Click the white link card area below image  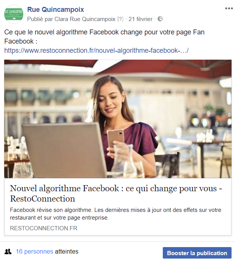coord(118,207)
